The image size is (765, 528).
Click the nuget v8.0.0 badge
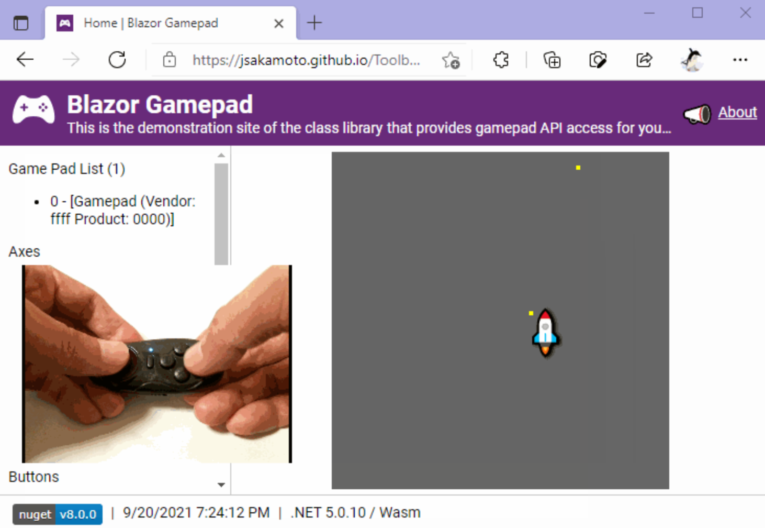[58, 514]
